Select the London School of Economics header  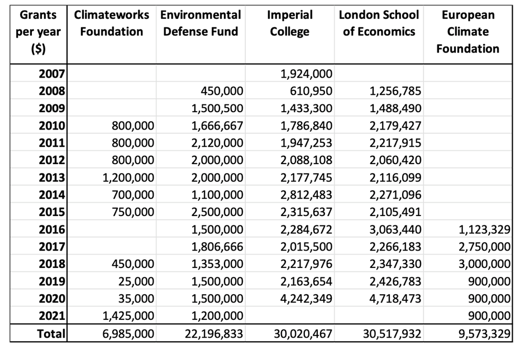(379, 23)
